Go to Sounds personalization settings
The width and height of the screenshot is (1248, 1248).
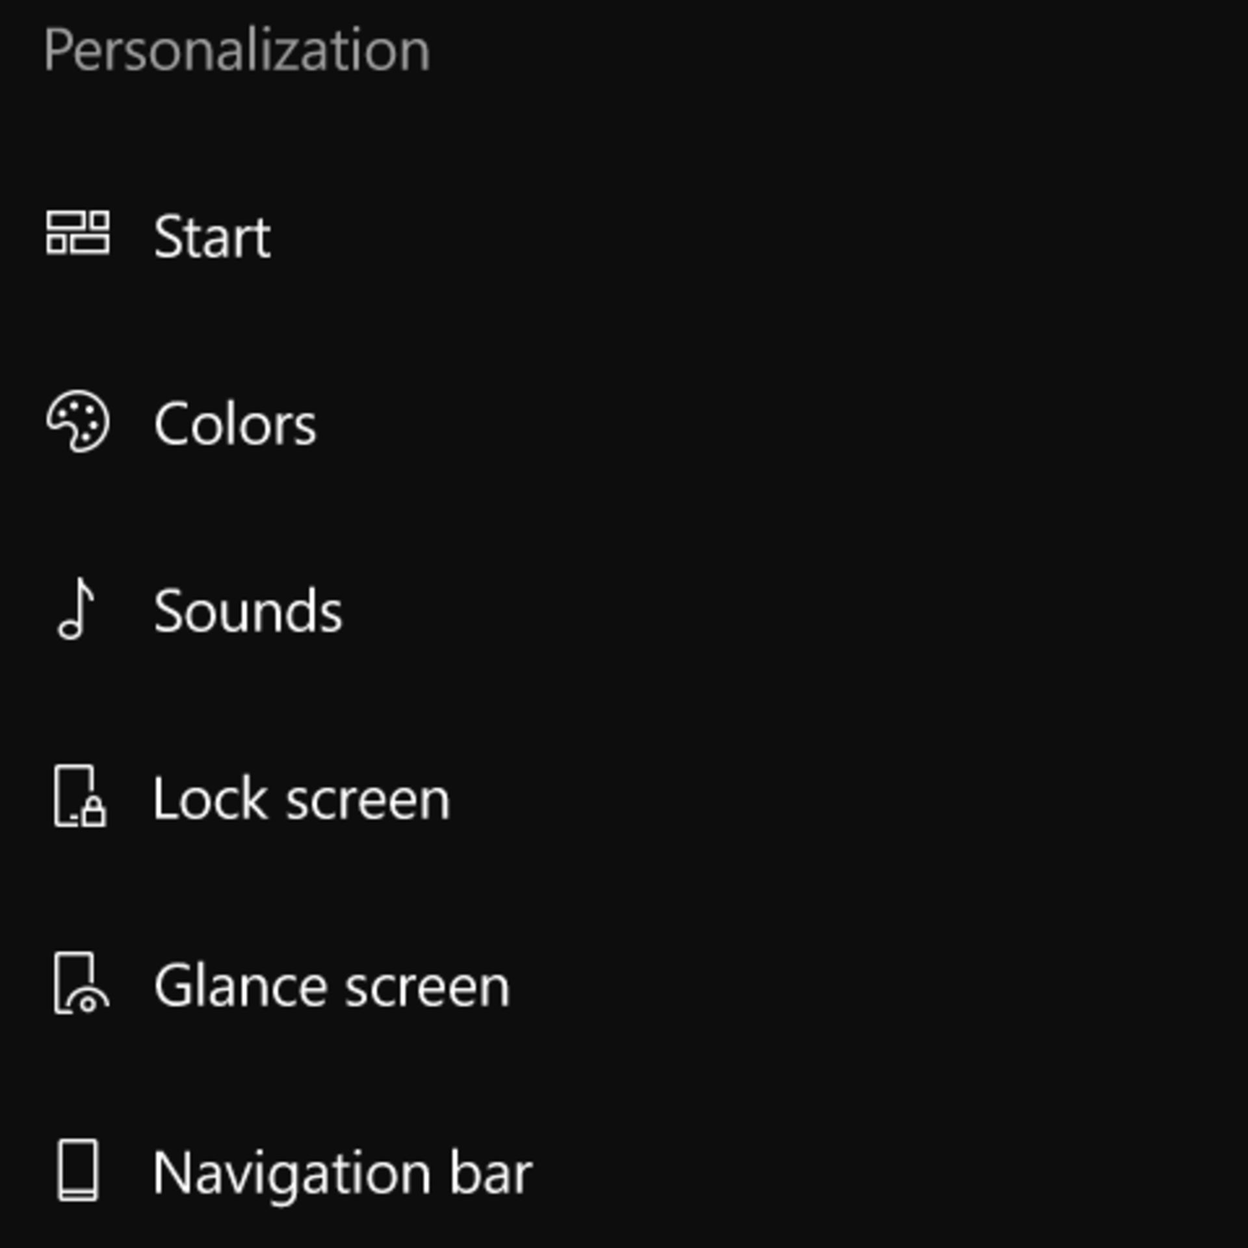(x=248, y=611)
